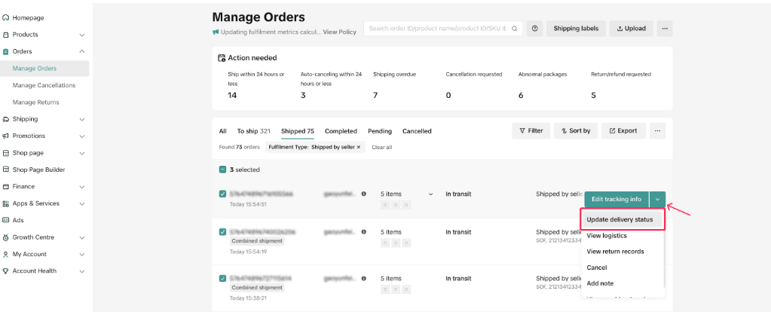Image resolution: width=771 pixels, height=312 pixels.
Task: Click the Account Health shield icon
Action: click(x=6, y=271)
